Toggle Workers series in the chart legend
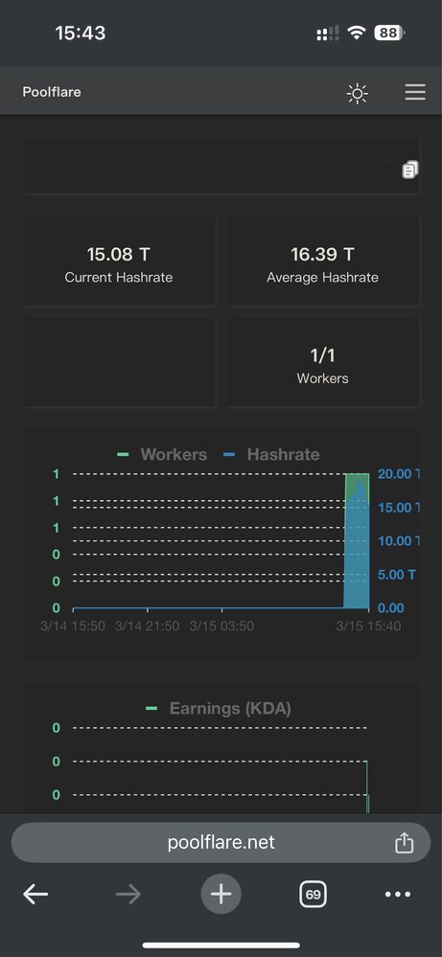The height and width of the screenshot is (957, 442). click(x=162, y=455)
